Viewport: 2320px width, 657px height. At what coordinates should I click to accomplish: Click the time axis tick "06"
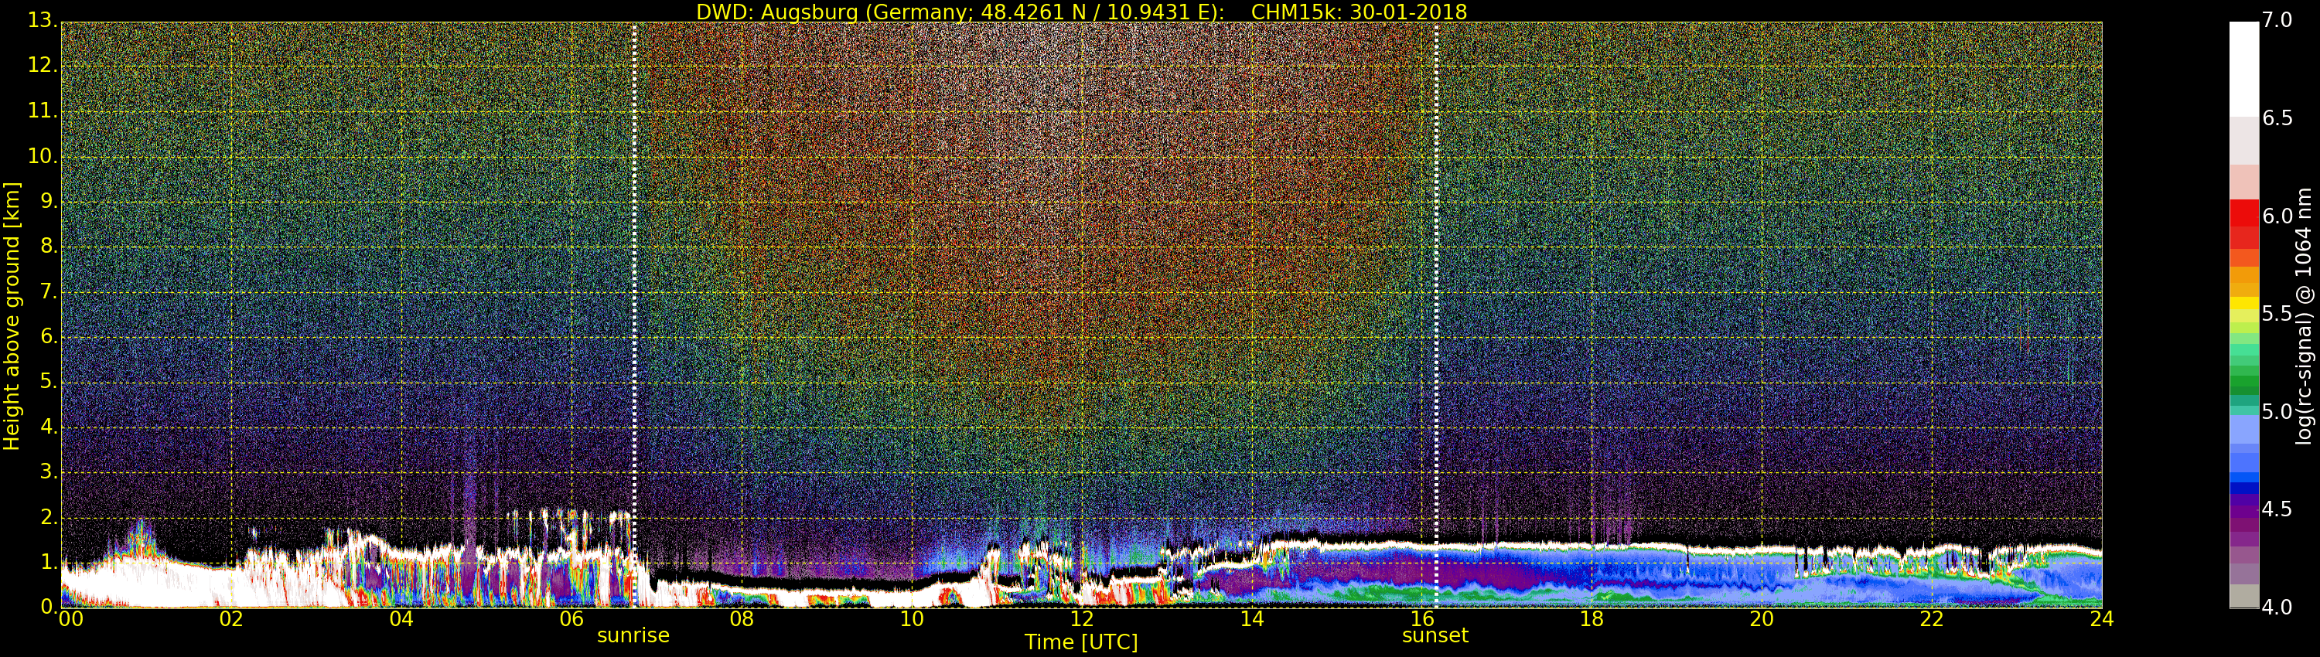coord(571,619)
